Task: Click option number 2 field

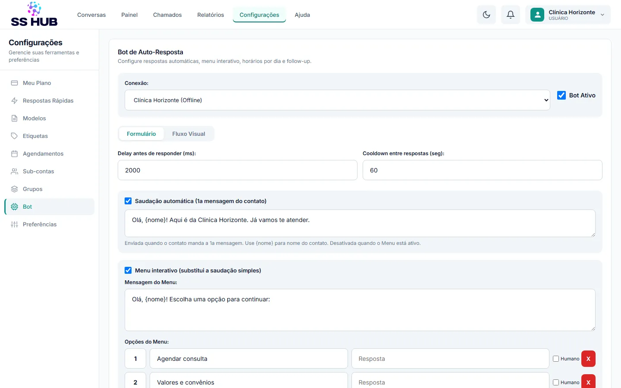Action: [x=135, y=381]
